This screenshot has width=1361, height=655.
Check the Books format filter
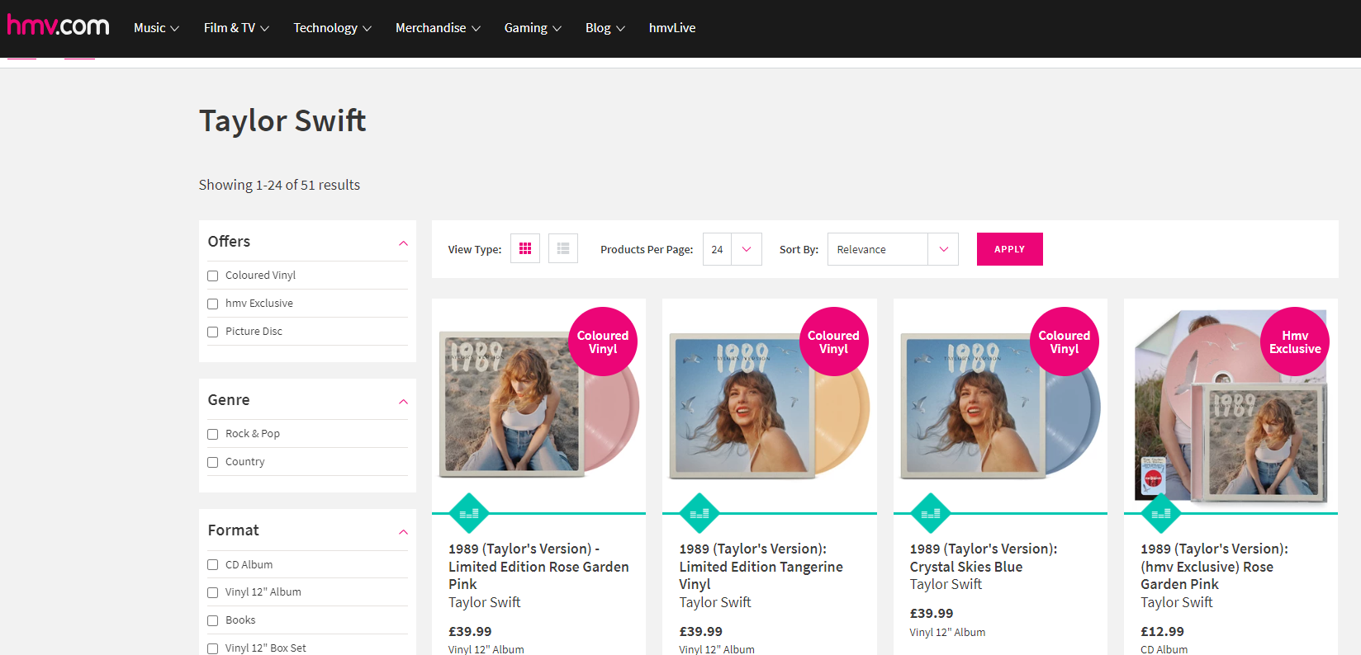coord(213,620)
